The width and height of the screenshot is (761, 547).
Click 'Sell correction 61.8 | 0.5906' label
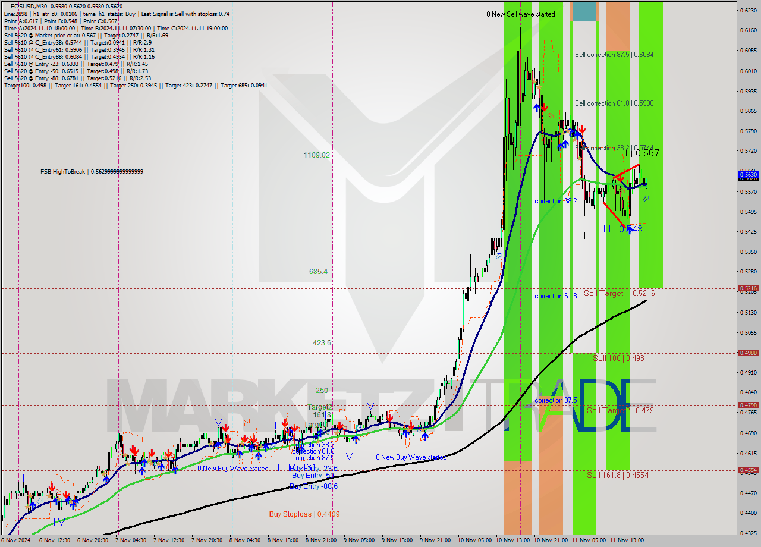click(x=614, y=103)
